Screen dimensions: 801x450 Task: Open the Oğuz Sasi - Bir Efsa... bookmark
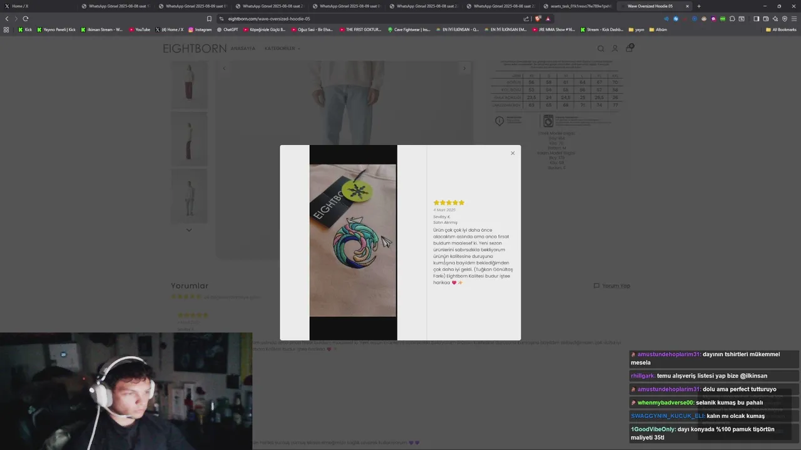pos(312,29)
